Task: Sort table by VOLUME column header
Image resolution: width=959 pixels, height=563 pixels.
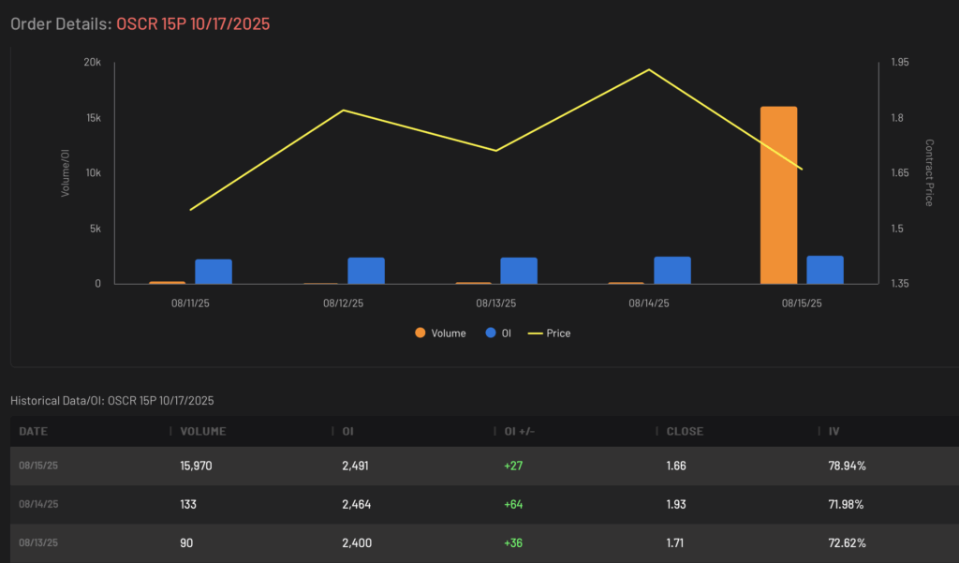Action: tap(203, 432)
